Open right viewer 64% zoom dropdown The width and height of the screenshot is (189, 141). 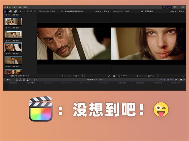(173, 11)
